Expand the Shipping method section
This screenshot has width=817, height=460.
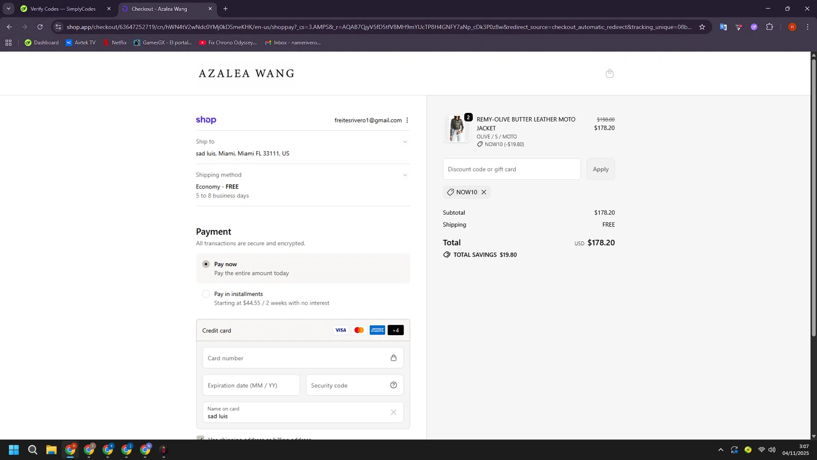(405, 175)
